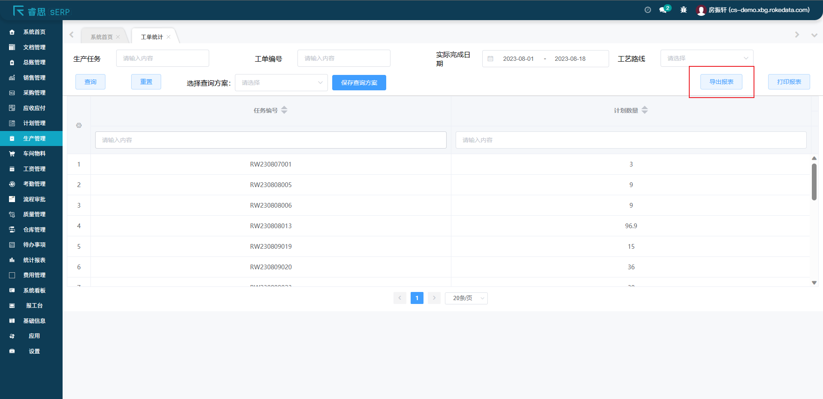Image resolution: width=823 pixels, height=399 pixels.
Task: Click the user avatar icon
Action: pos(701,10)
